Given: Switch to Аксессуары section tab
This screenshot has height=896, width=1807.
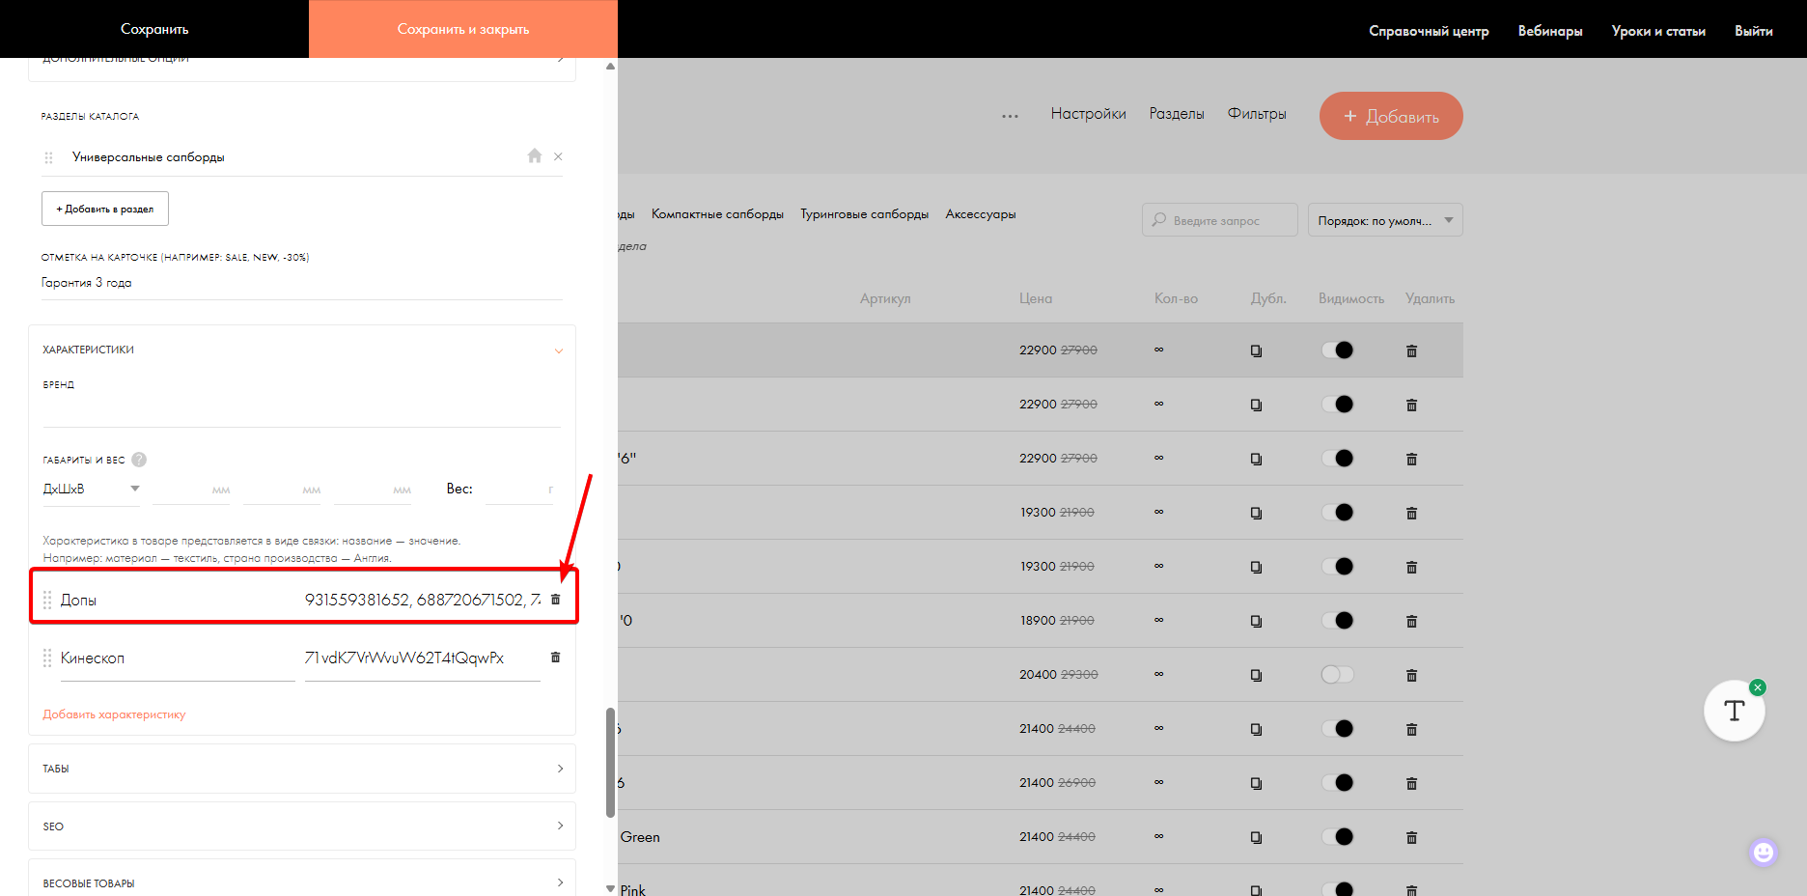Looking at the screenshot, I should pyautogui.click(x=981, y=214).
